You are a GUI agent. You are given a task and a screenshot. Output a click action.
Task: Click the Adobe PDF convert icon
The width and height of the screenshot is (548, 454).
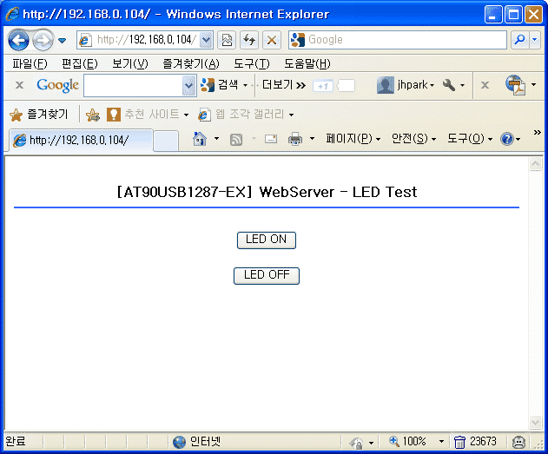point(516,85)
